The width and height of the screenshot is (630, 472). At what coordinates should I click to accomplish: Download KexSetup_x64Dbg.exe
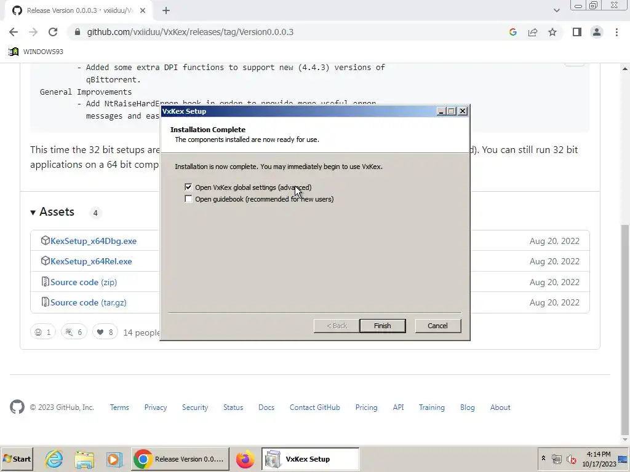tap(94, 241)
